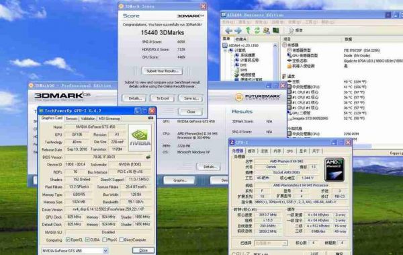Open the 收藏夹 tab in AIDA64 sidebar

pos(241,39)
